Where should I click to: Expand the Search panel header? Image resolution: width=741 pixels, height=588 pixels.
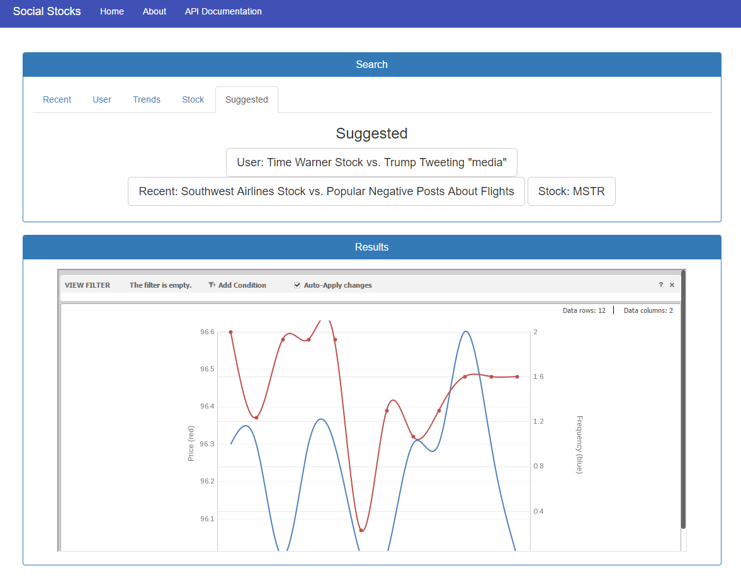(x=371, y=64)
